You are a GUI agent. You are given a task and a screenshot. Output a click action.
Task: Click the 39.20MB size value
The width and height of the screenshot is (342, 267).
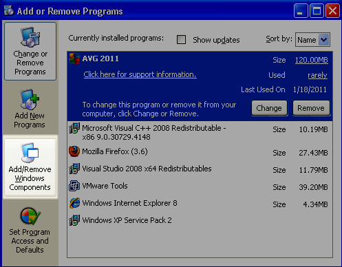point(313,187)
